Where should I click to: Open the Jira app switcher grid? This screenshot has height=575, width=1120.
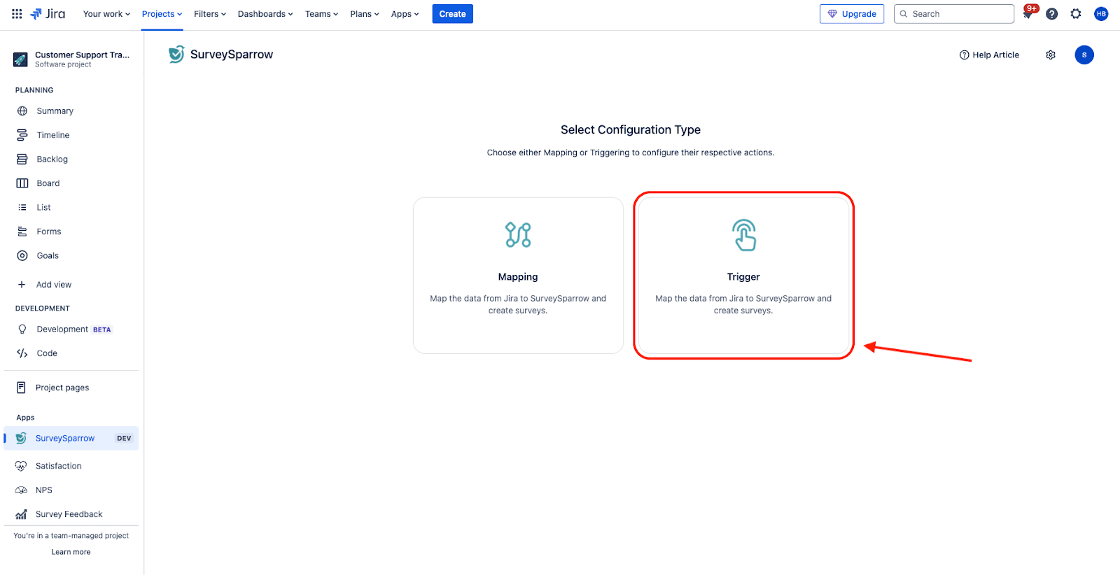17,14
